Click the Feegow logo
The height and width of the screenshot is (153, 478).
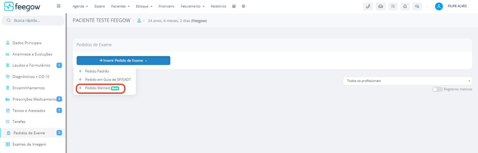pyautogui.click(x=22, y=6)
